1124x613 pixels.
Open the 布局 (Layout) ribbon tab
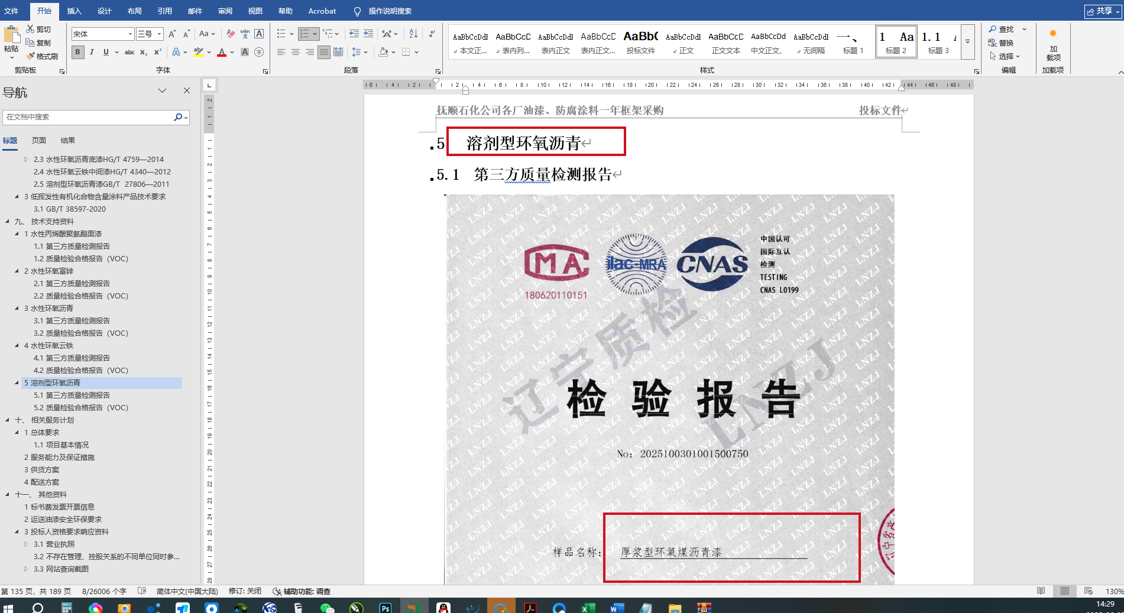[135, 11]
